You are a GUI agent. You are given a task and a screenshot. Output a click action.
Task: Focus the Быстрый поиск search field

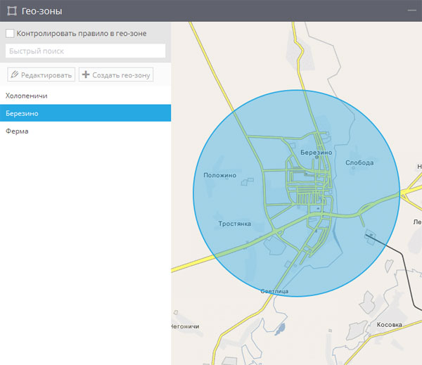click(85, 51)
